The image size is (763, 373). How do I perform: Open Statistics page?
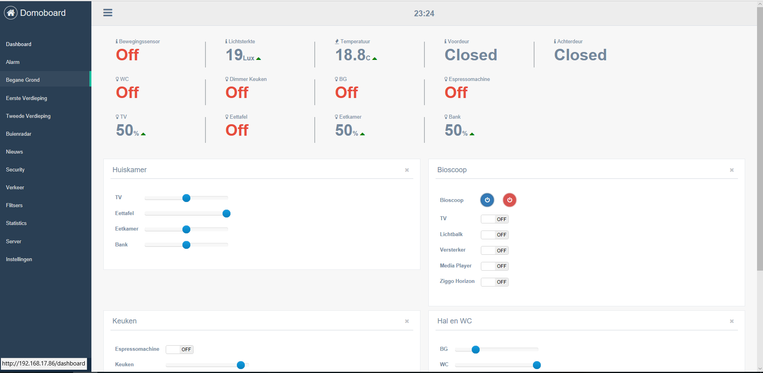click(x=46, y=223)
